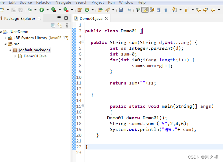Open the Project menu
The height and width of the screenshot is (162, 223).
tap(98, 2)
